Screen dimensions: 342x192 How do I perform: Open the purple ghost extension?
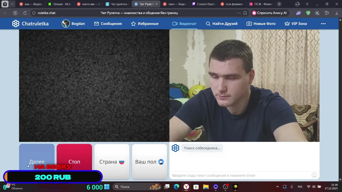(298, 13)
